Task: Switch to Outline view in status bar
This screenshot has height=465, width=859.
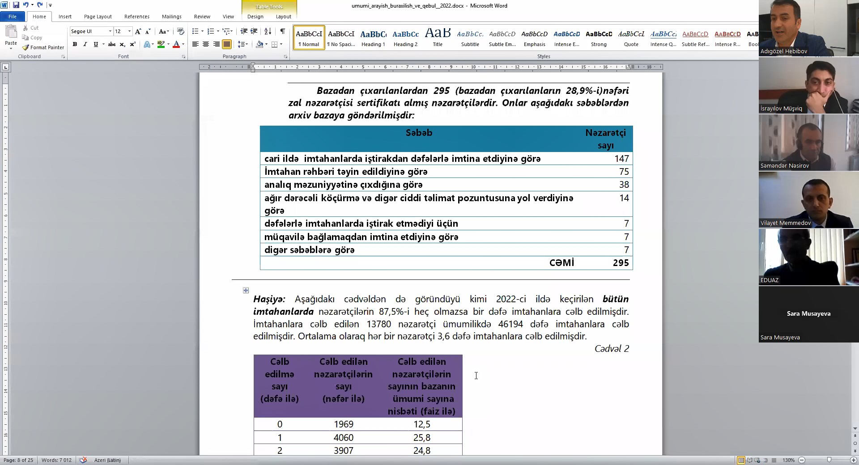Action: pos(765,460)
